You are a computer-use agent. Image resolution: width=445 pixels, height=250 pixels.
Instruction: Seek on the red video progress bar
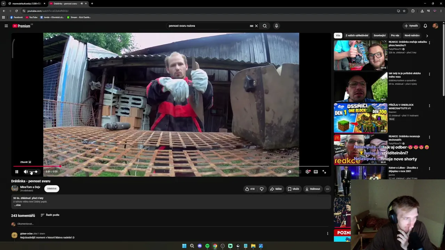171,166
